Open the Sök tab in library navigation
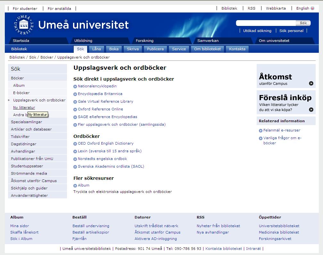This screenshot has width=323, height=255. click(80, 49)
